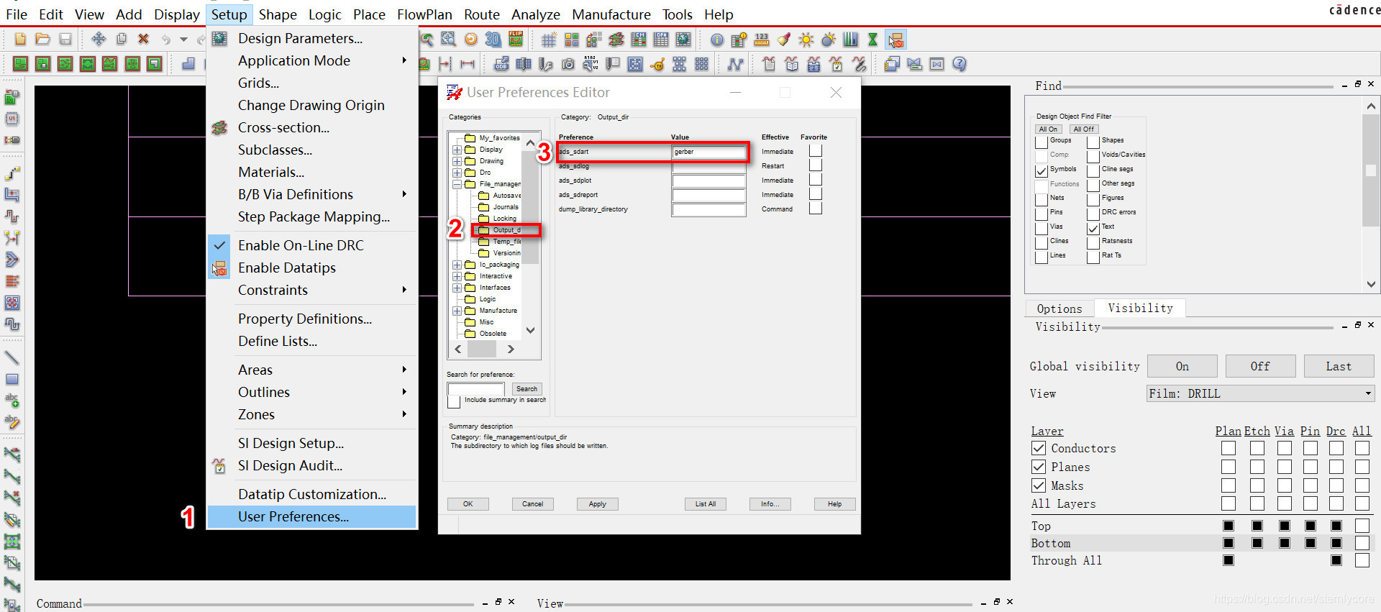Image resolution: width=1381 pixels, height=612 pixels.
Task: Check Include summary in search
Action: pyautogui.click(x=454, y=402)
